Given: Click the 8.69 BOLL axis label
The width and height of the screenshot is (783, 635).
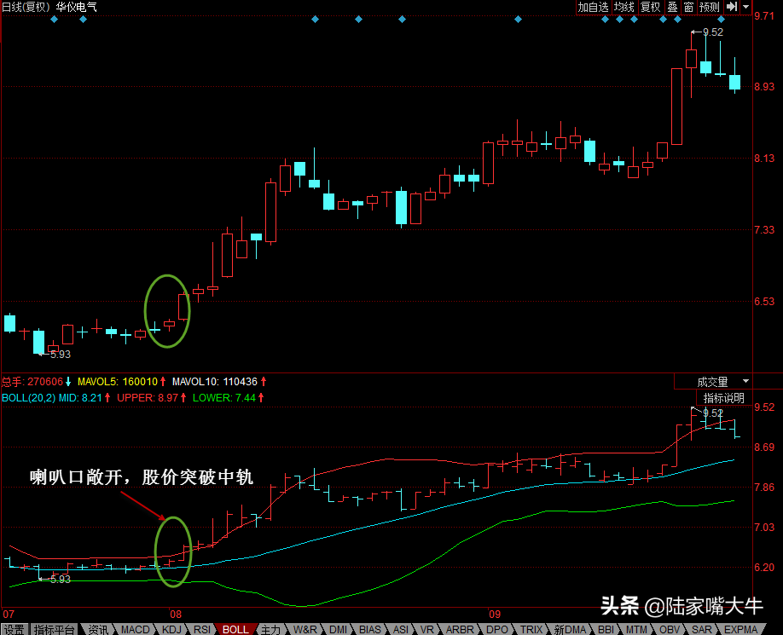Looking at the screenshot, I should [764, 447].
